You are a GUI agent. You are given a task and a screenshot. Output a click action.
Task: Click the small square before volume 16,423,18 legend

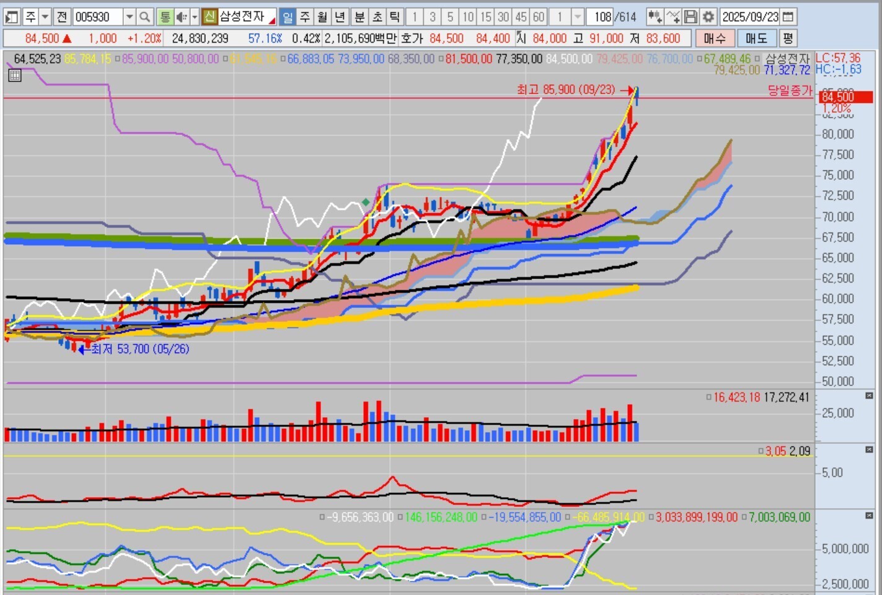tap(708, 397)
